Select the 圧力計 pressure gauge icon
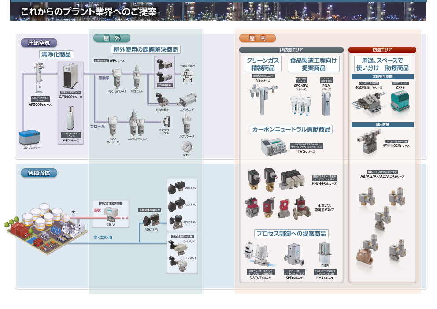The height and width of the screenshot is (309, 437). [x=187, y=147]
